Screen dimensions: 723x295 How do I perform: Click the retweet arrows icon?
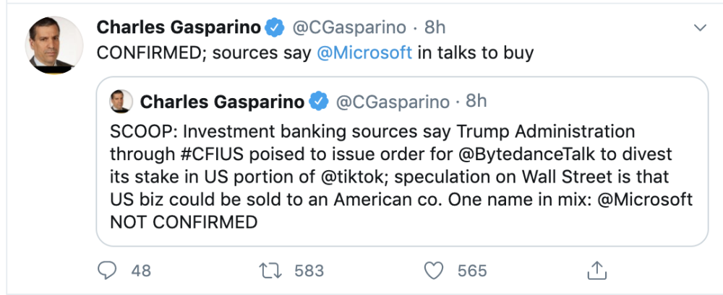tap(269, 270)
